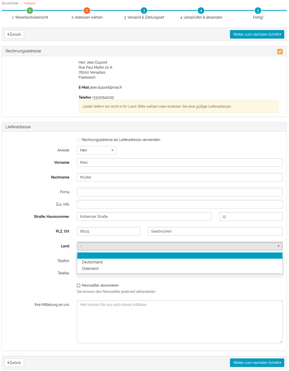Click into the Firma input field
This screenshot has height=371, width=289.
coord(180,192)
